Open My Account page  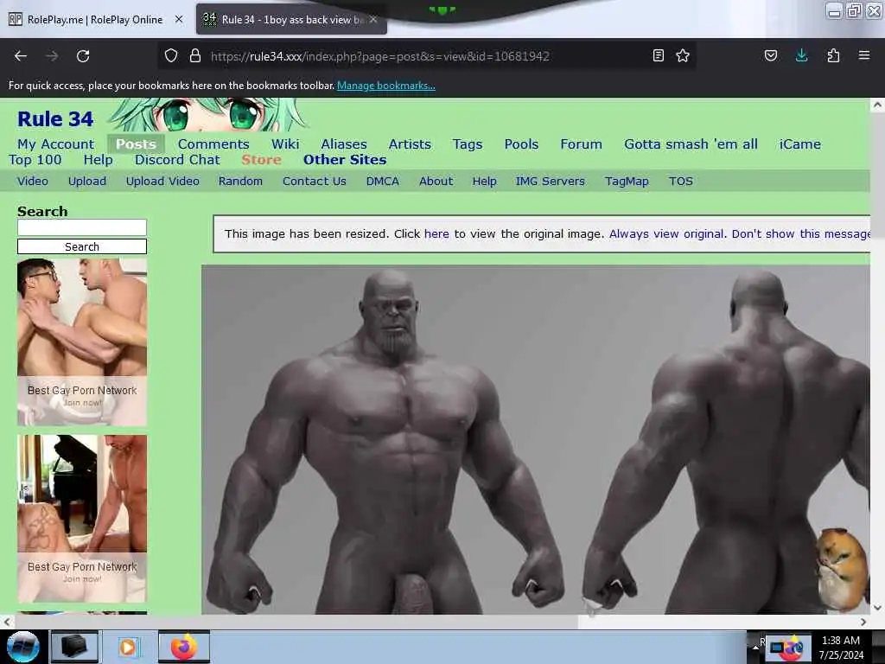point(56,144)
